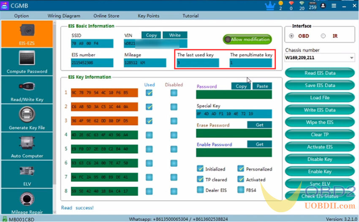
Task: Click the red heart icon showing 0
Action: tap(291, 3)
